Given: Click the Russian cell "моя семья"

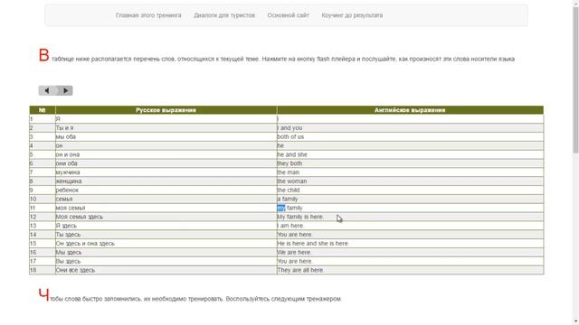Looking at the screenshot, I should (166, 208).
